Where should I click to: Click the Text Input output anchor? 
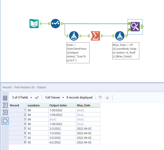pos(41,23)
